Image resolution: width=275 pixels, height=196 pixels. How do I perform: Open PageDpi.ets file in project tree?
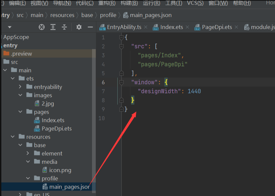[56, 128]
